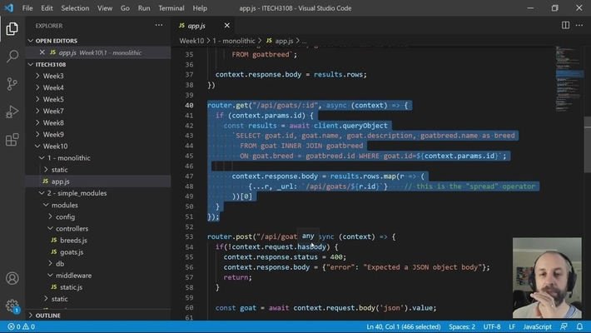This screenshot has width=591, height=333.
Task: Open notifications bell in status bar
Action: click(579, 326)
